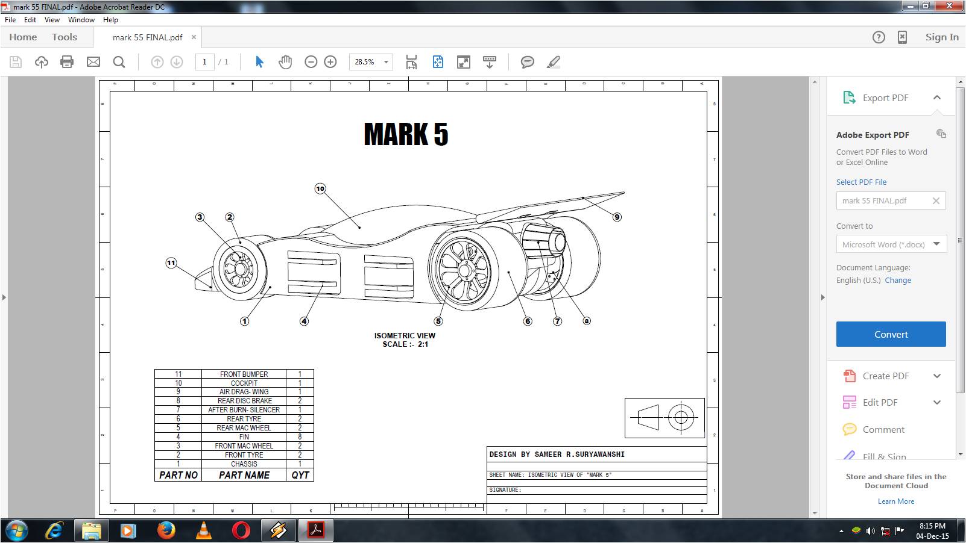Click the FRONT BUMPER row in parts table
Image resolution: width=966 pixels, height=543 pixels.
pos(234,374)
